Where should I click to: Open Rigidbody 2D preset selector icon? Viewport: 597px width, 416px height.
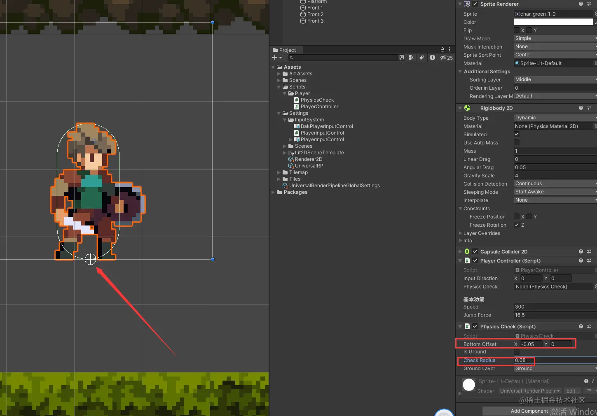589,108
